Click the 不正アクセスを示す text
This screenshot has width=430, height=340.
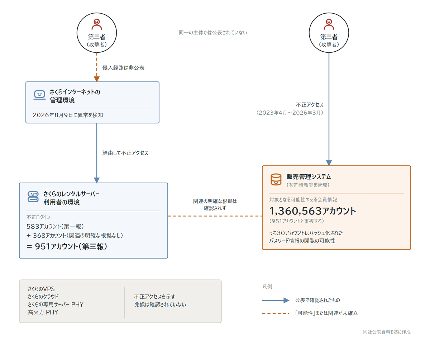155,297
